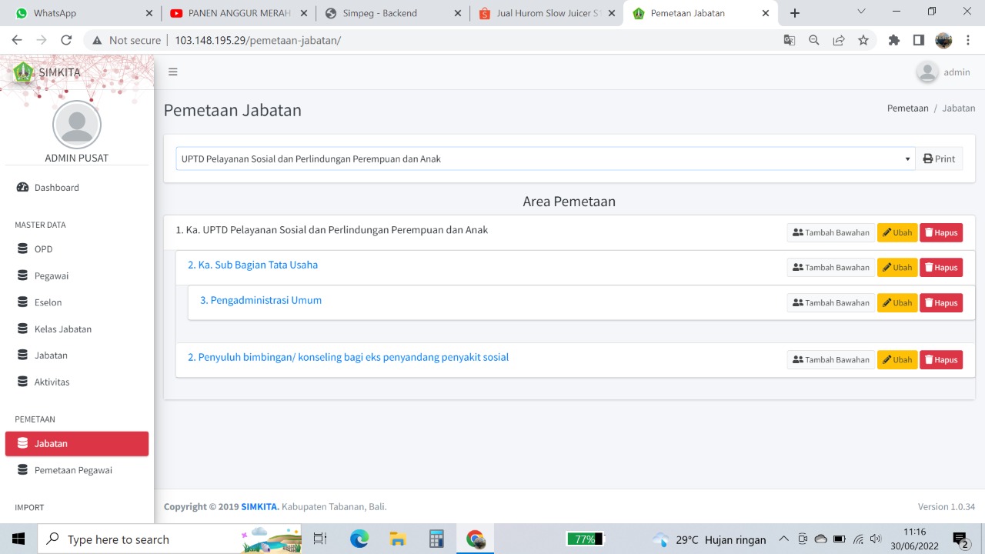Open the Chrome extensions puzzle icon

[893, 40]
